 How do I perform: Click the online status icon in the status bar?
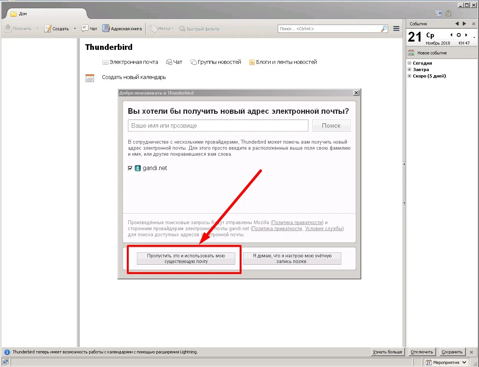pyautogui.click(x=5, y=362)
